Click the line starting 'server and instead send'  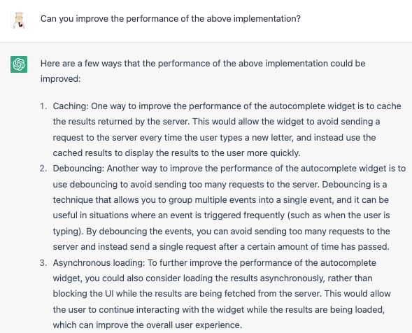(221, 247)
